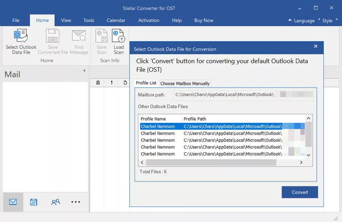Open the Activation ribbon tab

[149, 20]
